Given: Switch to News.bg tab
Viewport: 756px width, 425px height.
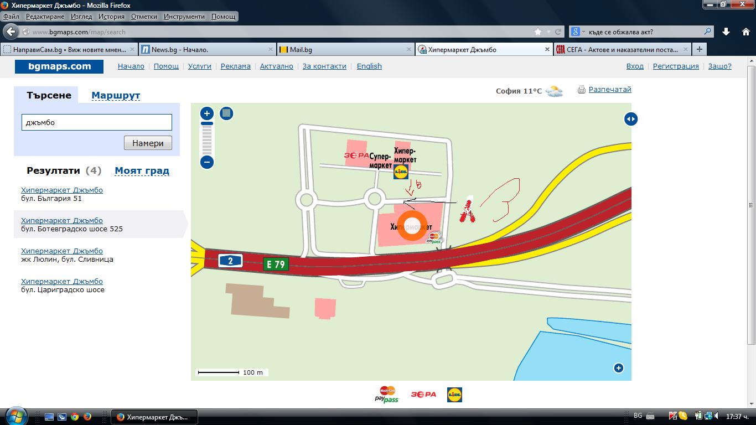Looking at the screenshot, I should pyautogui.click(x=207, y=49).
